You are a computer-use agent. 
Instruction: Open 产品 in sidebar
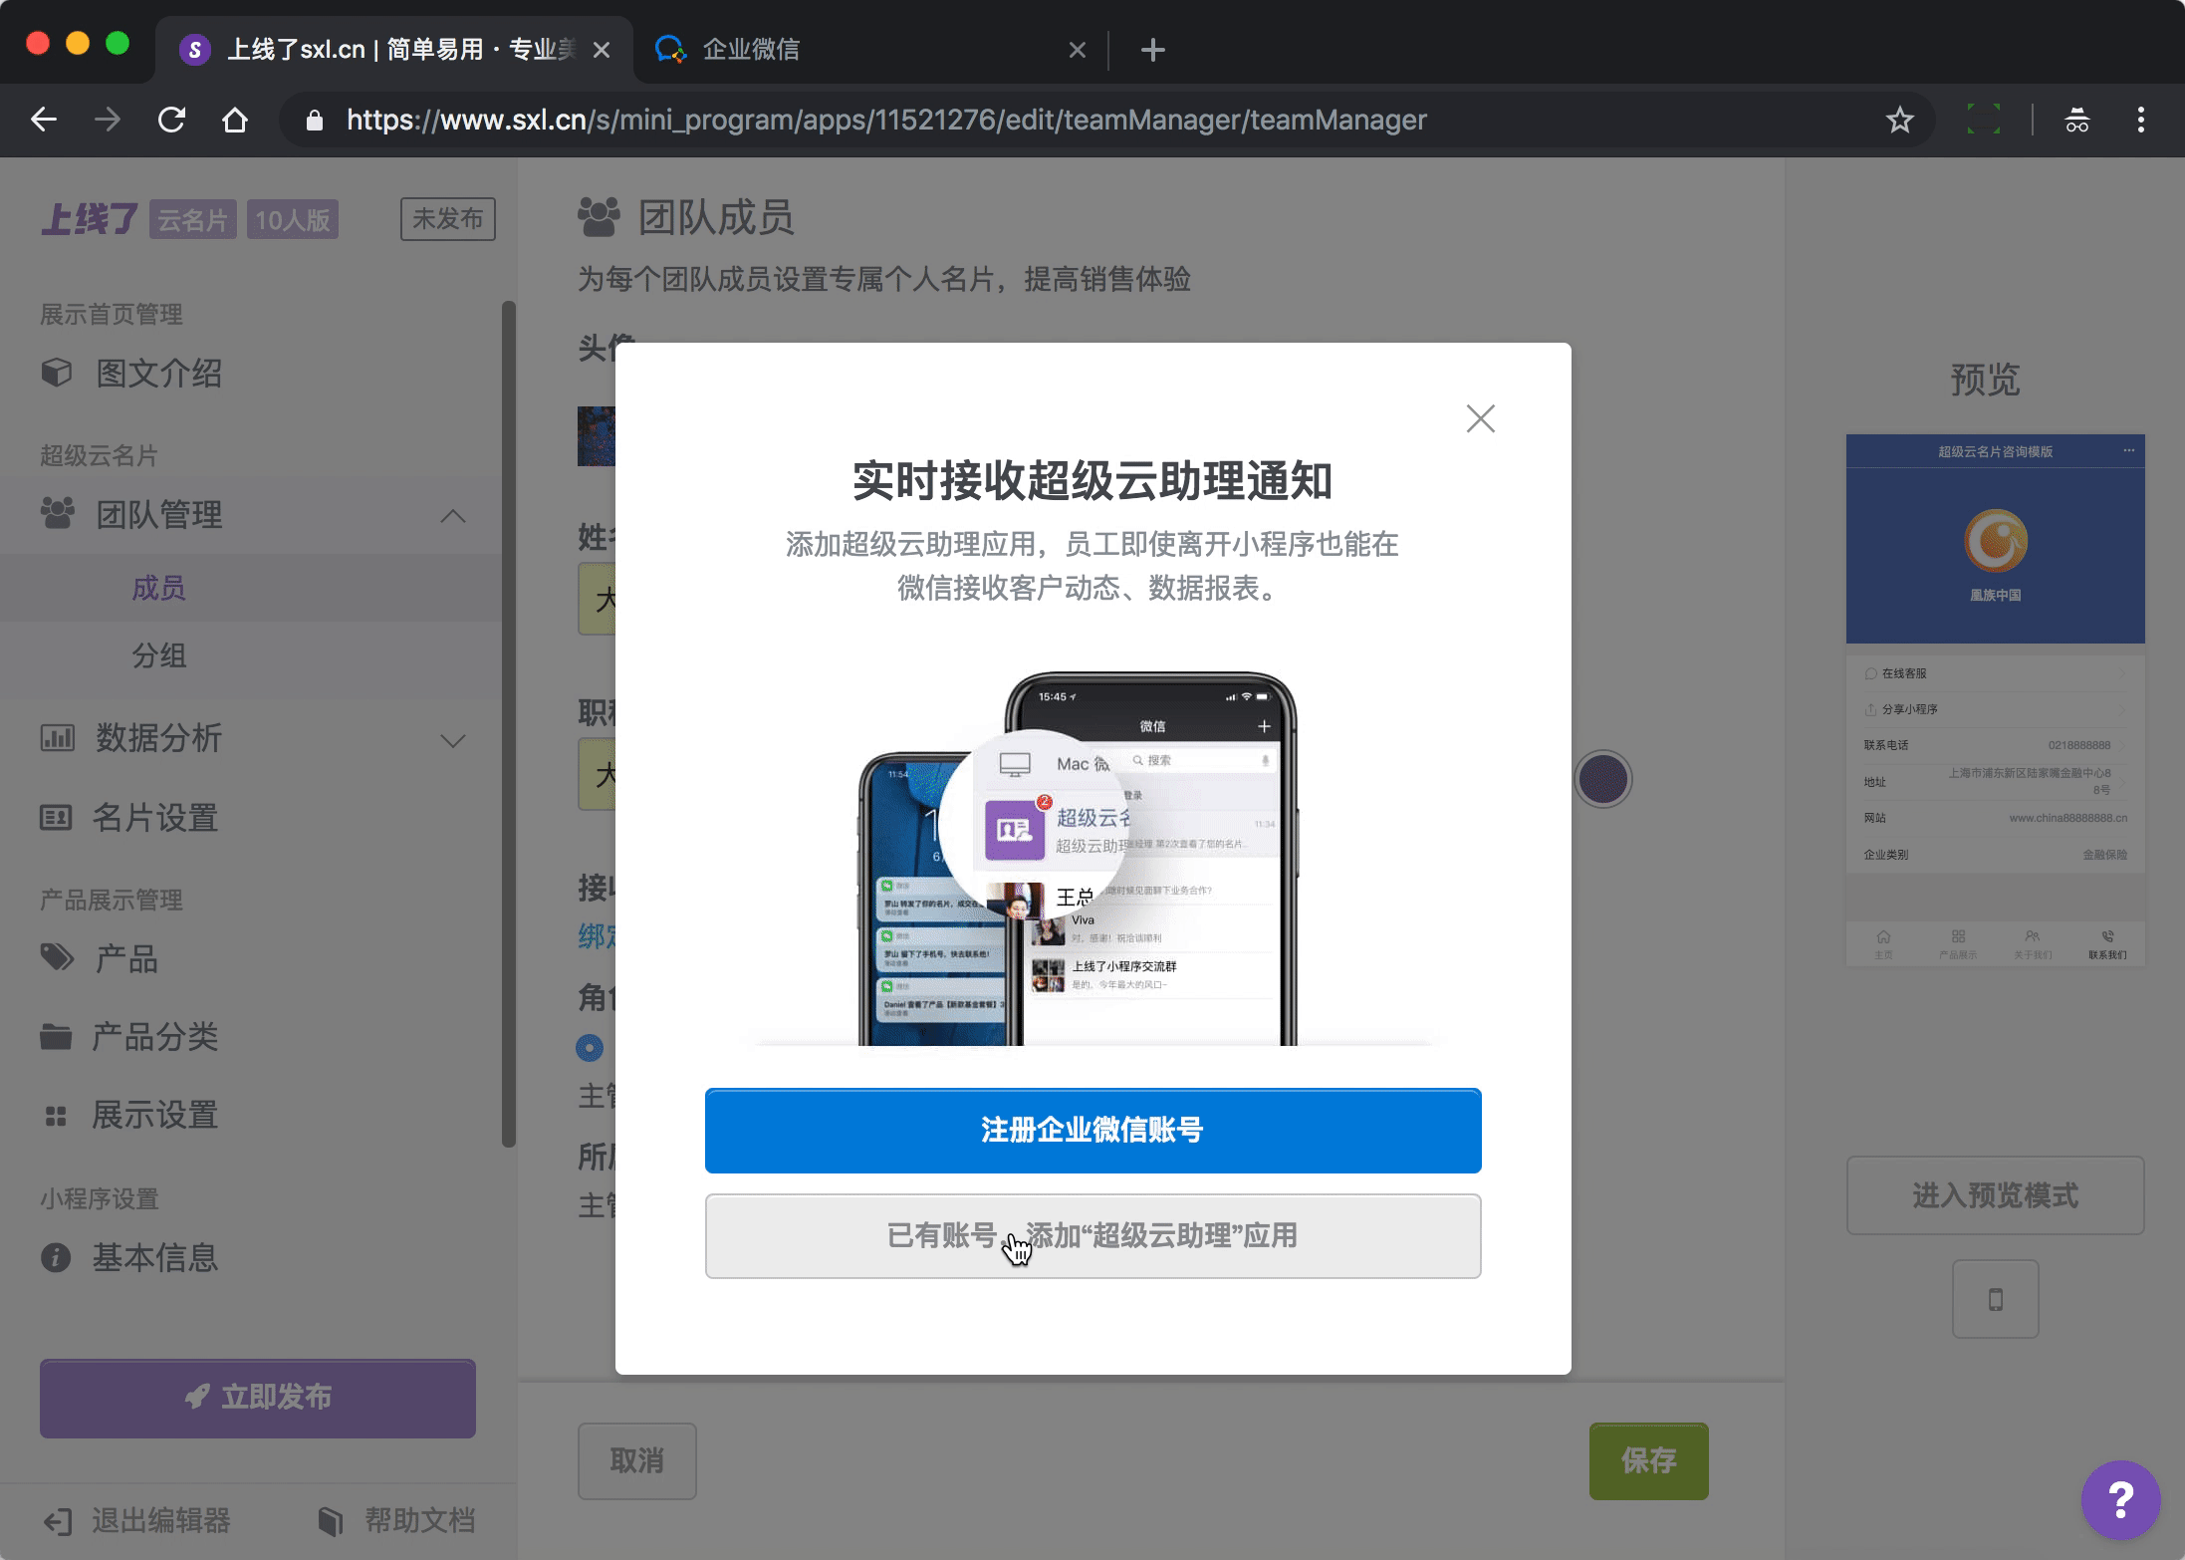pyautogui.click(x=99, y=958)
